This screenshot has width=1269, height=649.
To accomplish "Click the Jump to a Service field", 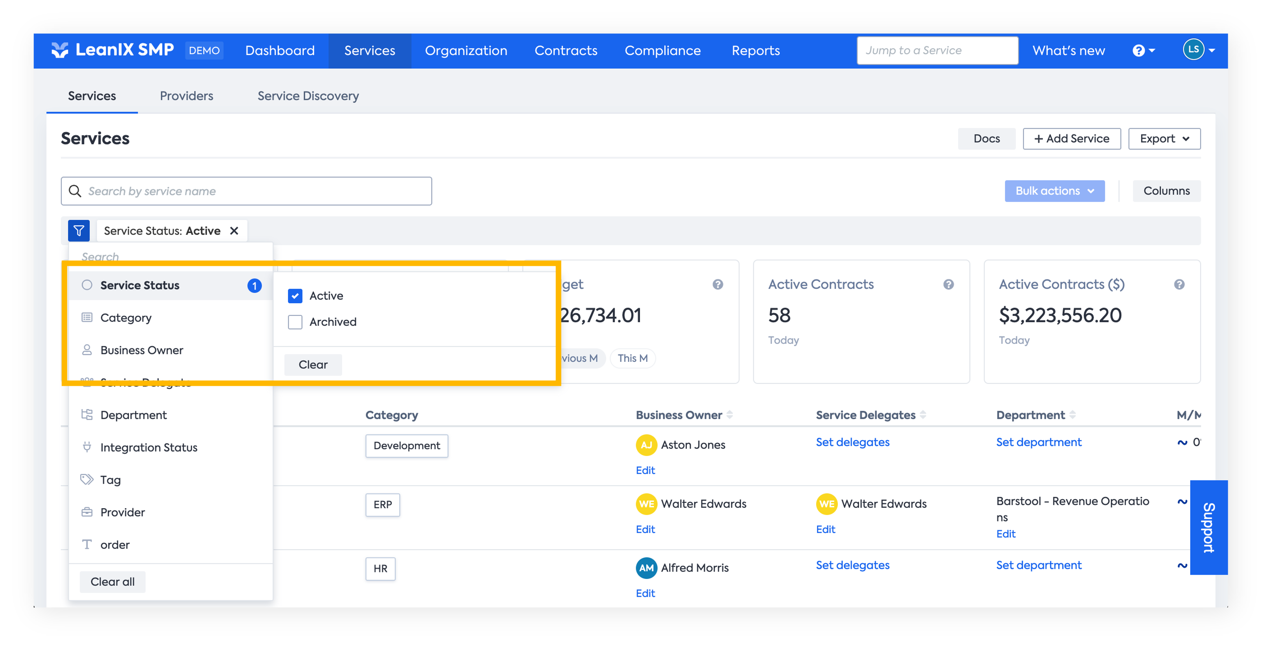I will click(x=937, y=50).
